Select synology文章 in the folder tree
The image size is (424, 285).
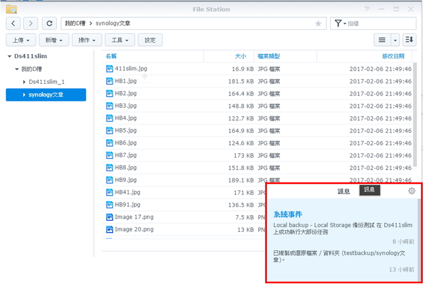(x=46, y=95)
